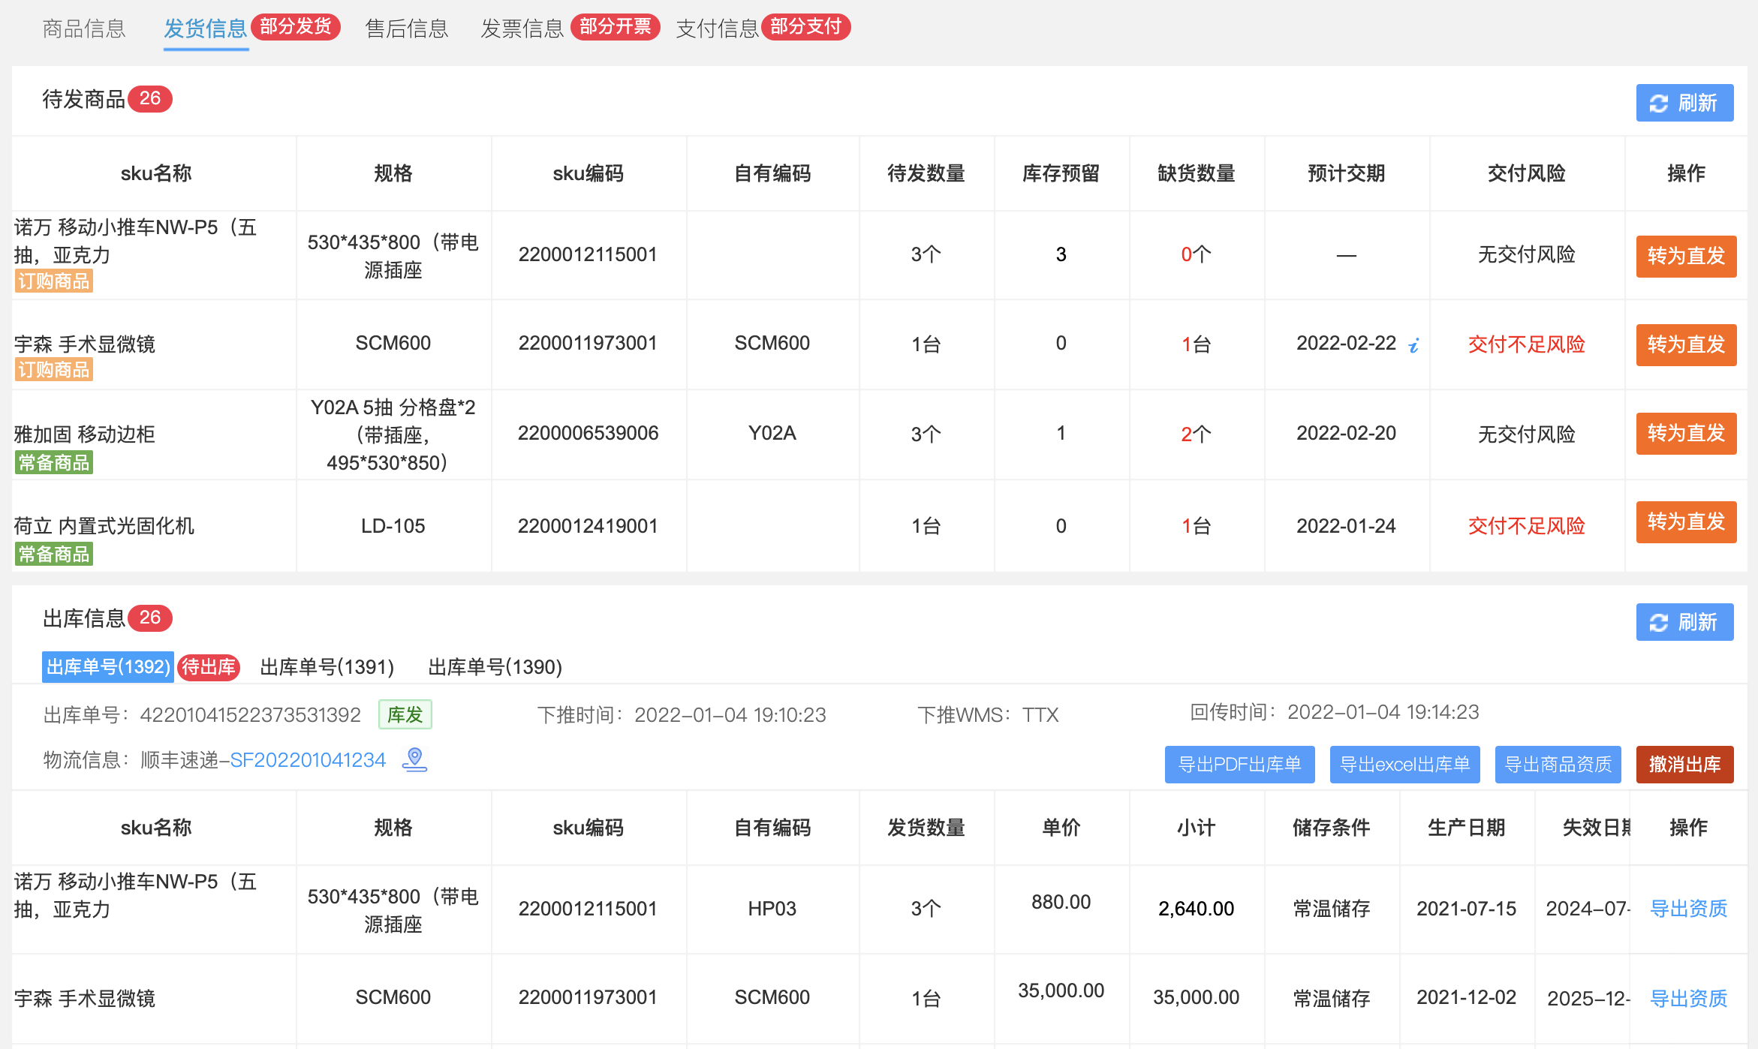
Task: Click 订购商品 tag under 宇森 手术显微镜 pending row
Action: 53,370
